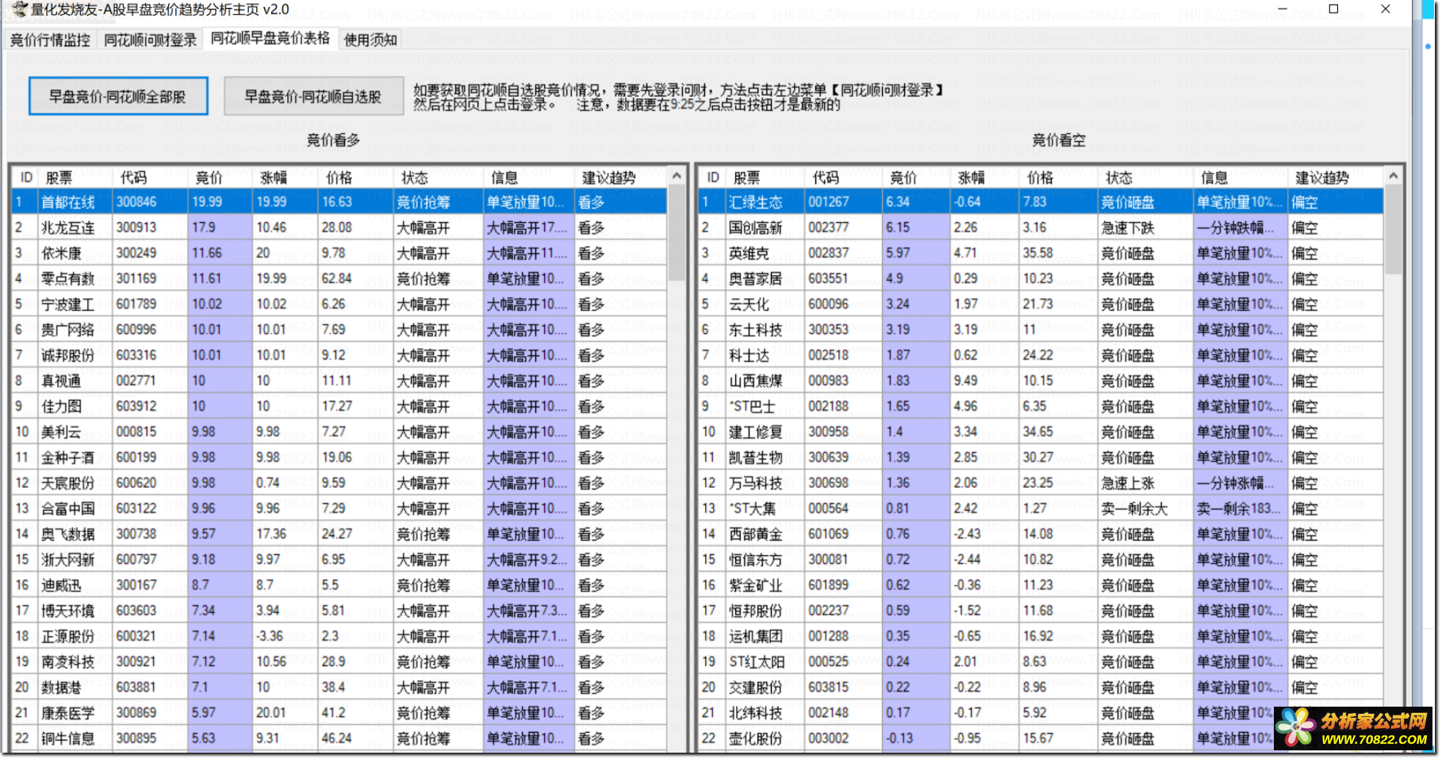Select row 汇绿生态 in right table
This screenshot has height=759, width=1442.
1041,202
